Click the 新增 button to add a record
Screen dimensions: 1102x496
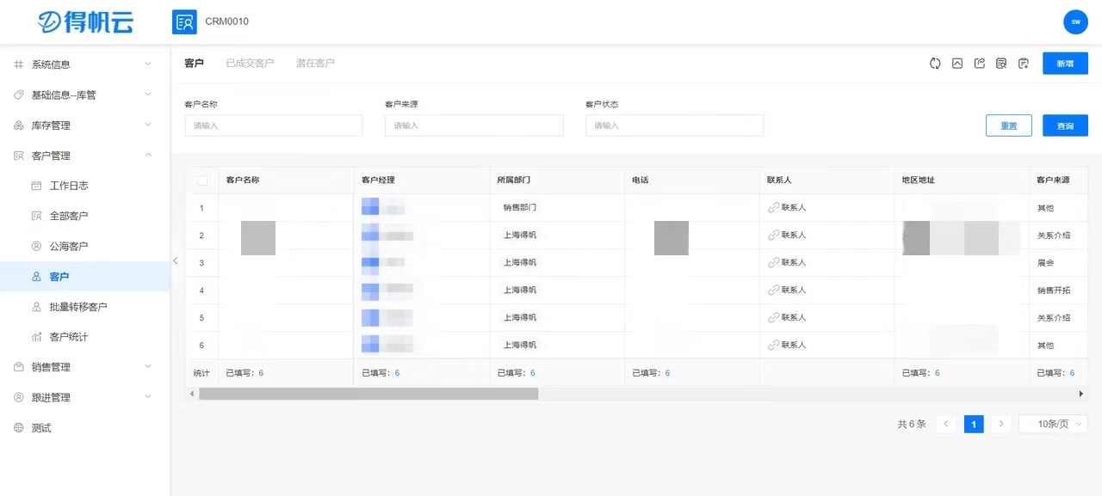(1065, 63)
